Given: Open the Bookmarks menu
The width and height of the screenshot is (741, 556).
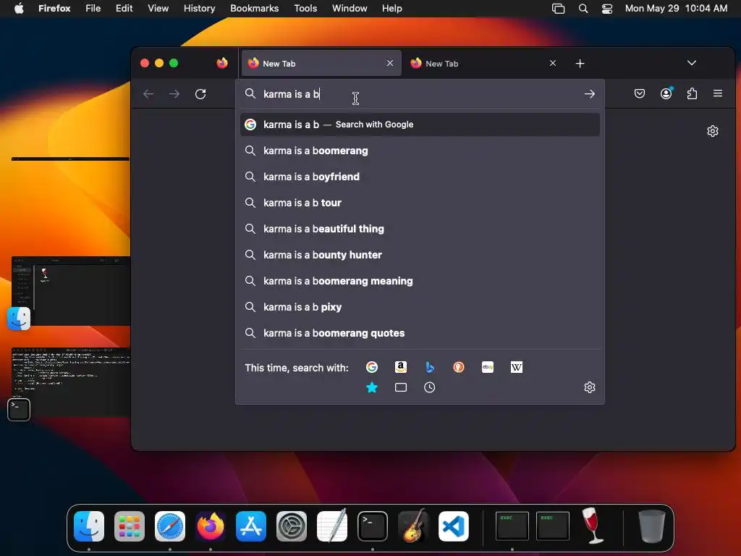Looking at the screenshot, I should (x=254, y=9).
